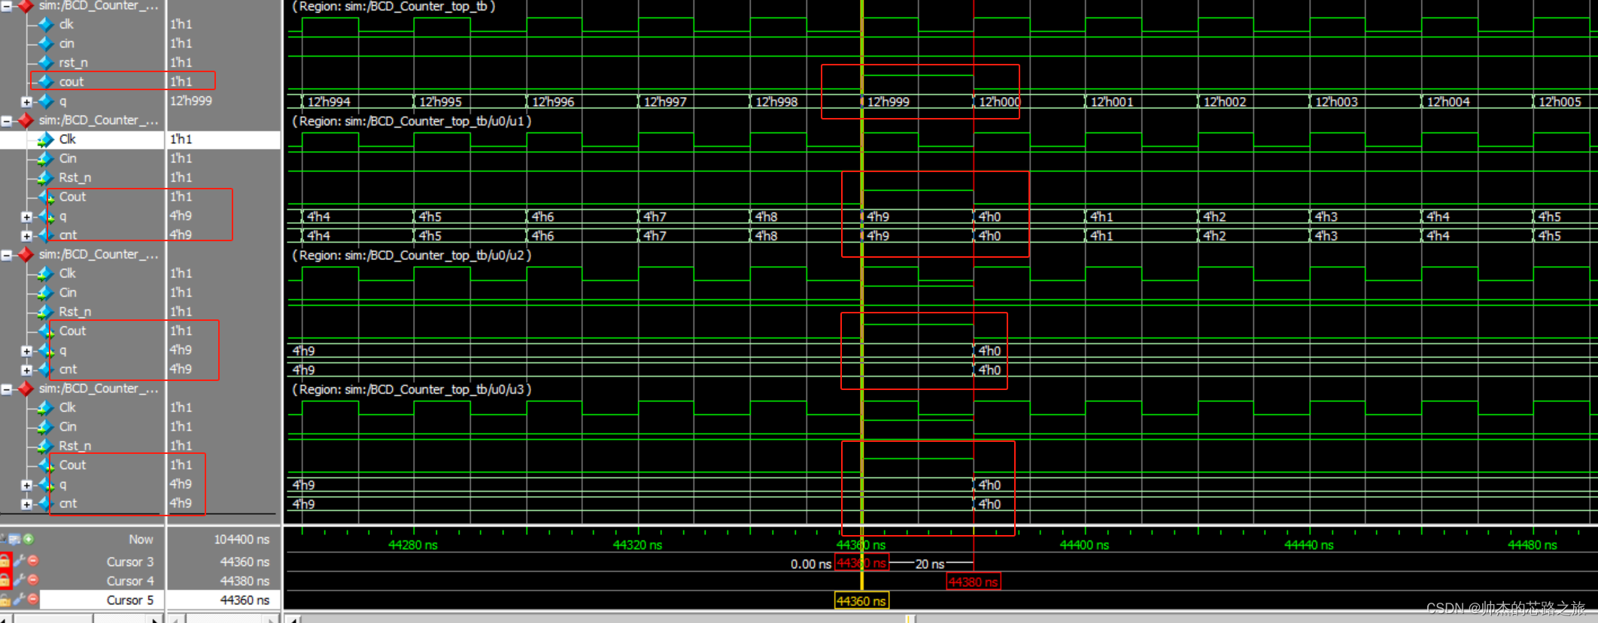This screenshot has width=1598, height=623.
Task: Remove Cursor 4 with the red minus icon
Action: coord(33,580)
